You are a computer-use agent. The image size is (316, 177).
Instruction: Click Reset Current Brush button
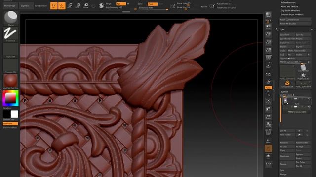295,20
